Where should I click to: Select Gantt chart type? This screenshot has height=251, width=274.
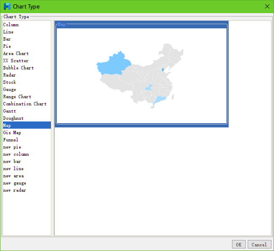(27, 111)
